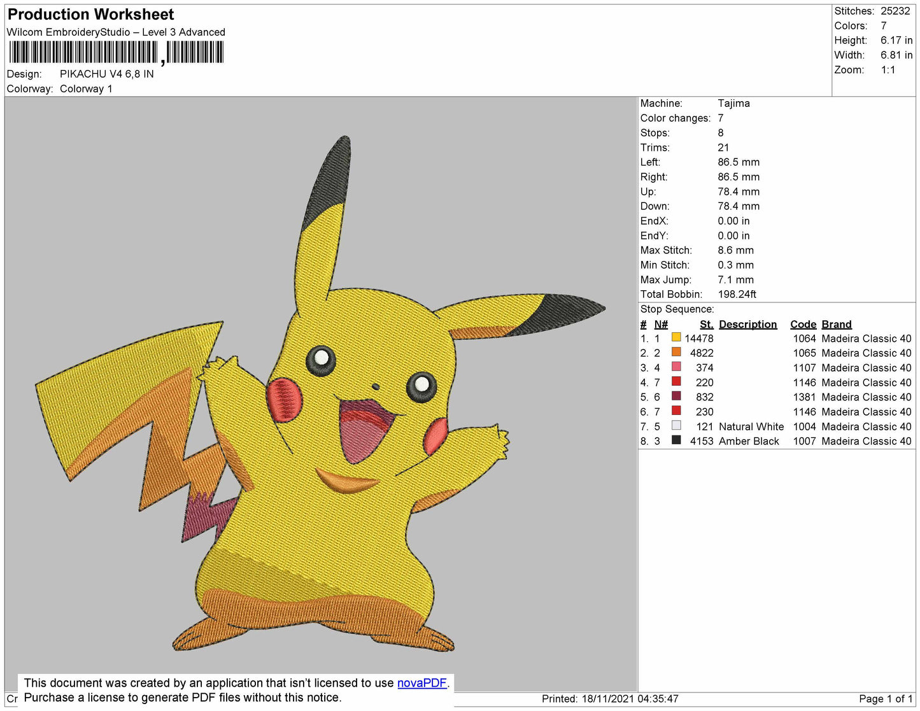The height and width of the screenshot is (711, 920).
Task: Click the yellow swatch for stop 1
Action: [676, 338]
